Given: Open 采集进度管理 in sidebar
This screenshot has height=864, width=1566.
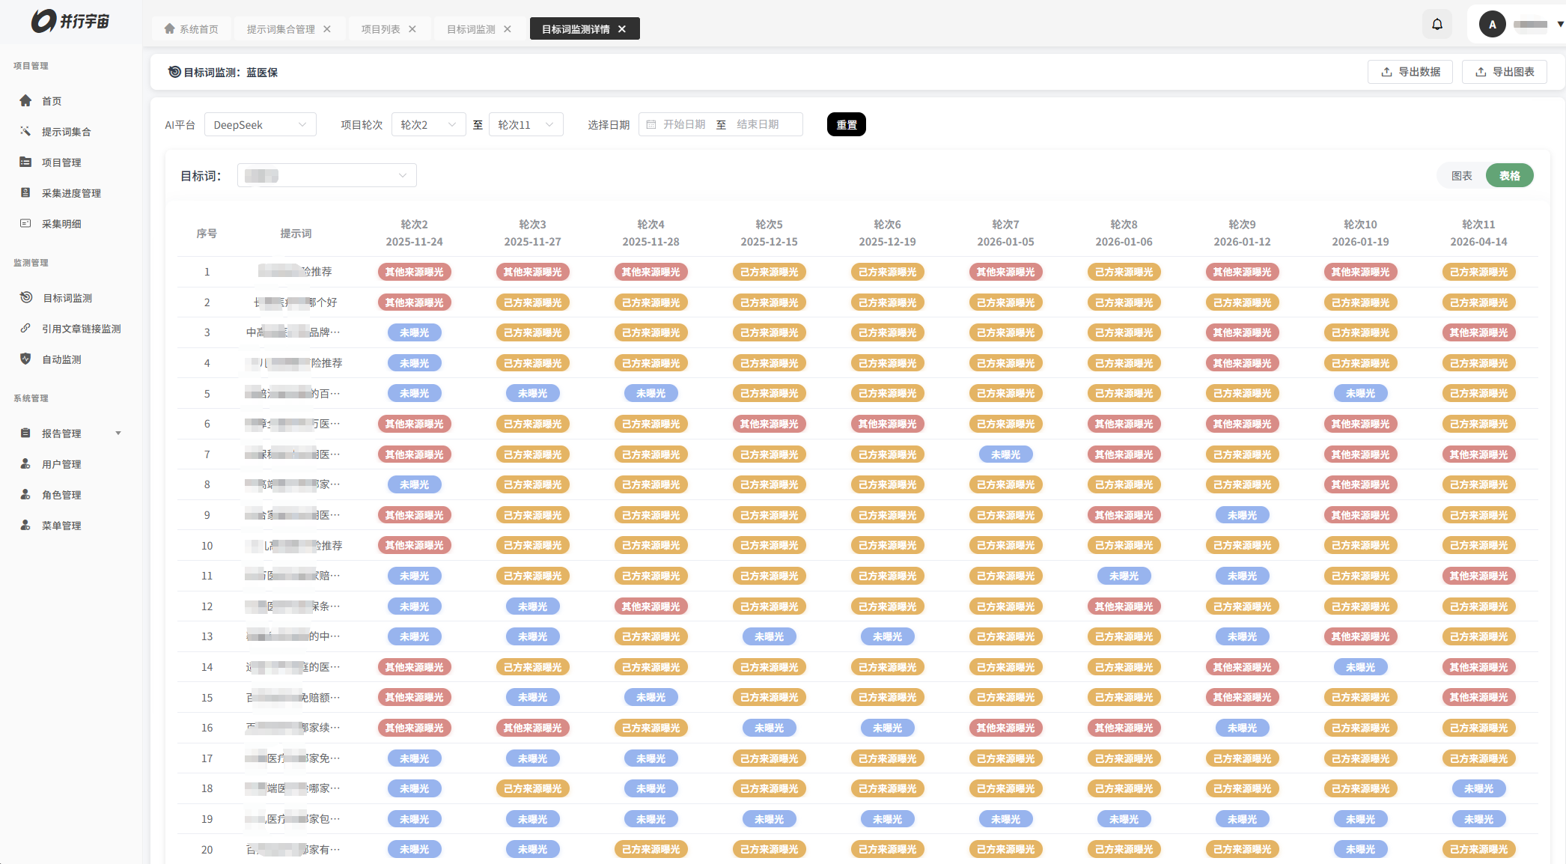Looking at the screenshot, I should pos(71,193).
